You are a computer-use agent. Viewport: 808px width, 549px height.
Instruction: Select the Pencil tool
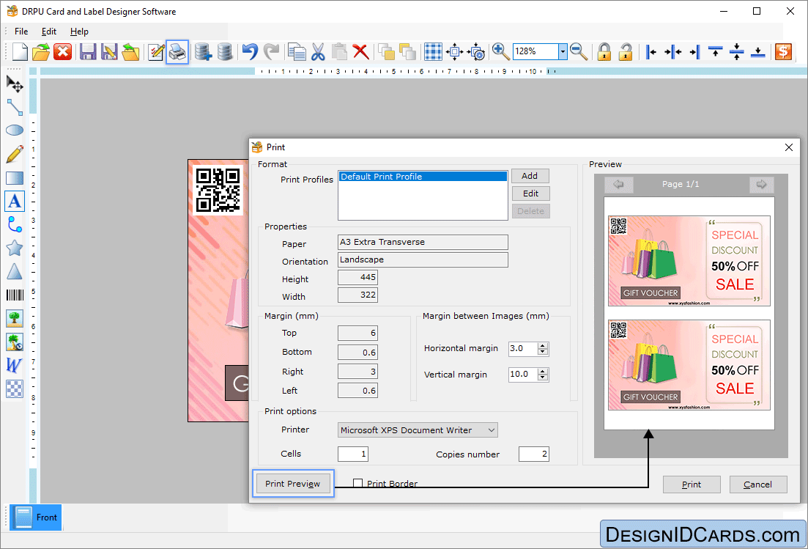pyautogui.click(x=15, y=154)
